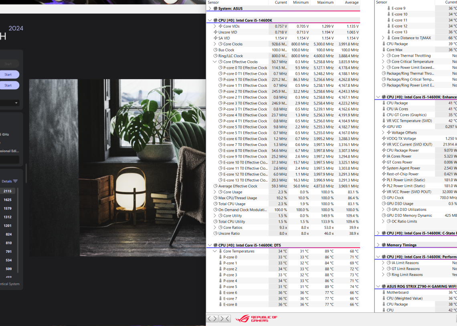457x326 pixels.
Task: Click the lightning icon beside iGPU VID
Action: click(384, 127)
